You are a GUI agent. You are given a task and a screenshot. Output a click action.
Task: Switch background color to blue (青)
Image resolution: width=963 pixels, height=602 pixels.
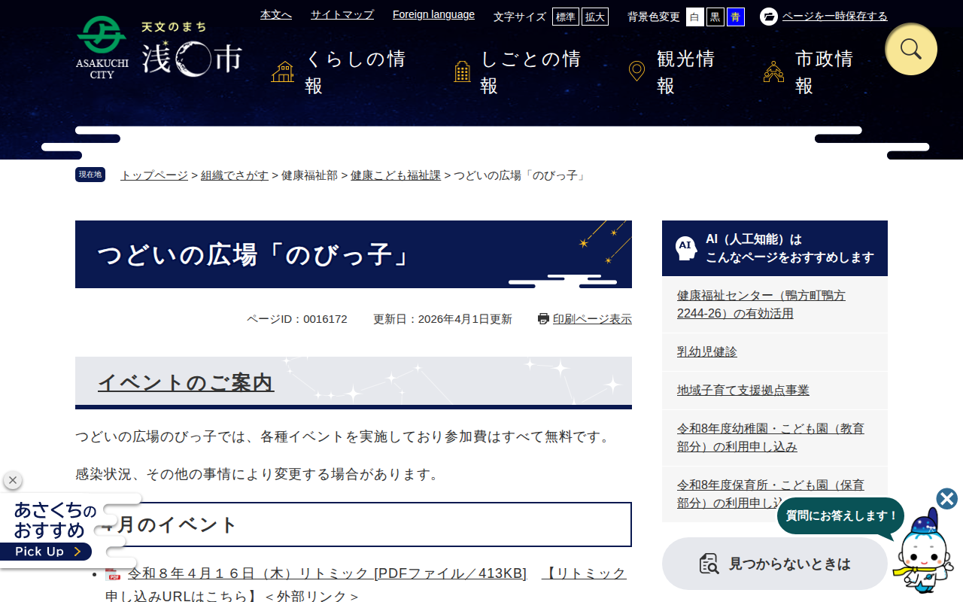(x=736, y=17)
